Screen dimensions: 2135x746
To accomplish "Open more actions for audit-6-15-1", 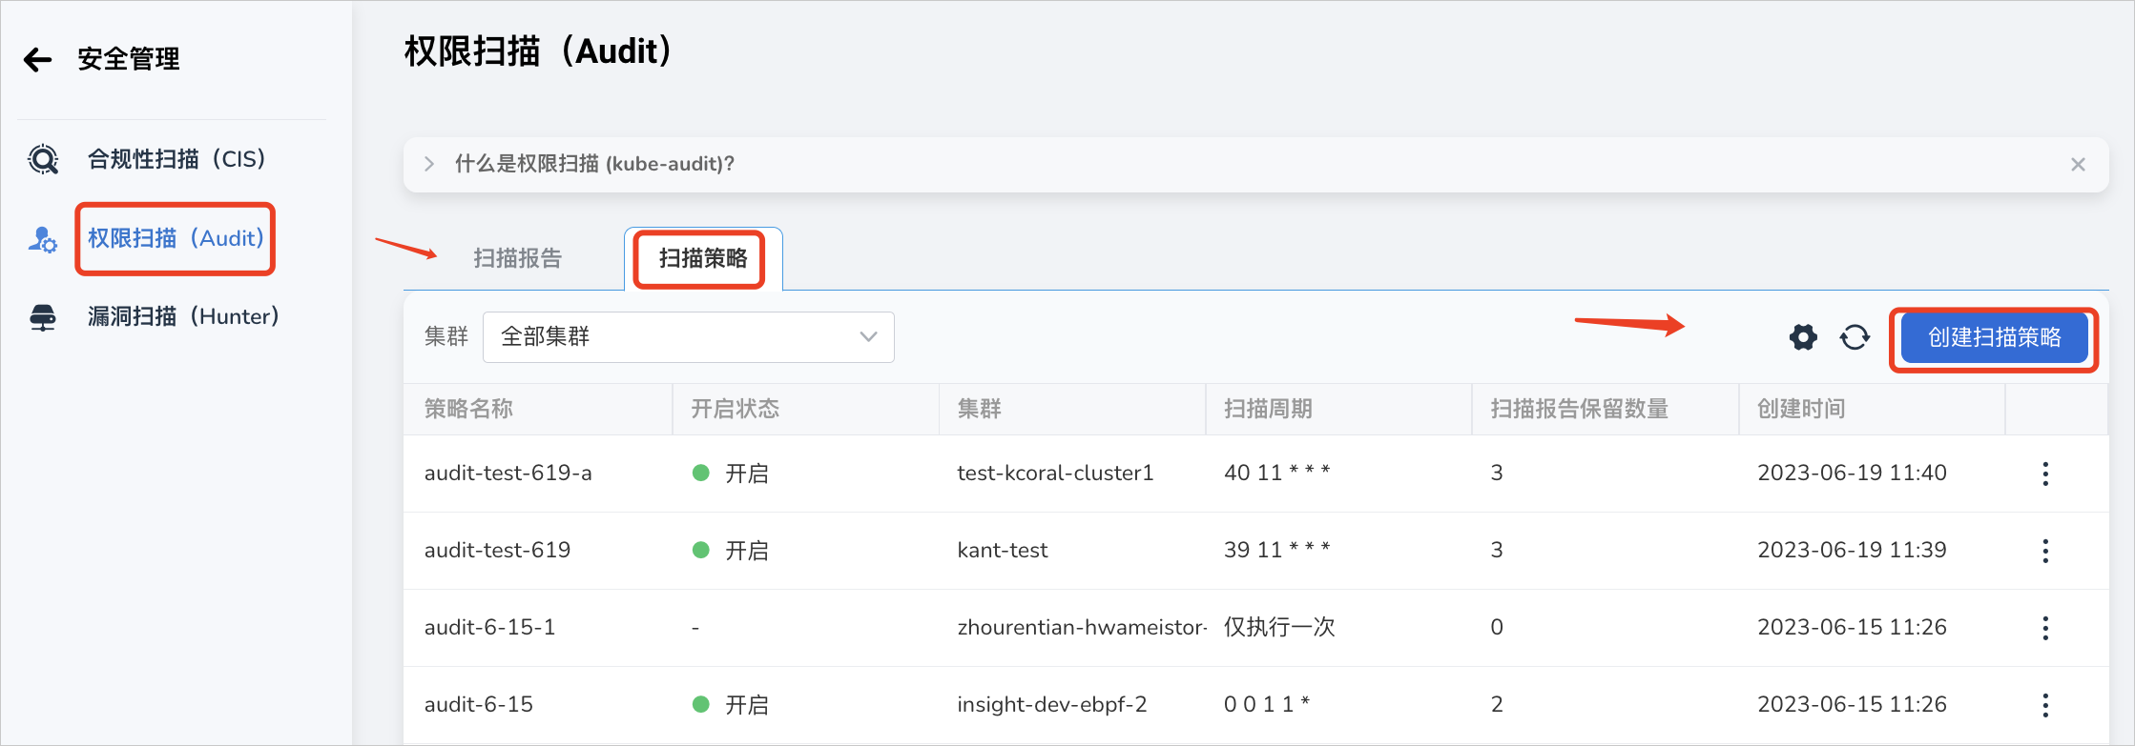I will click(x=2045, y=628).
